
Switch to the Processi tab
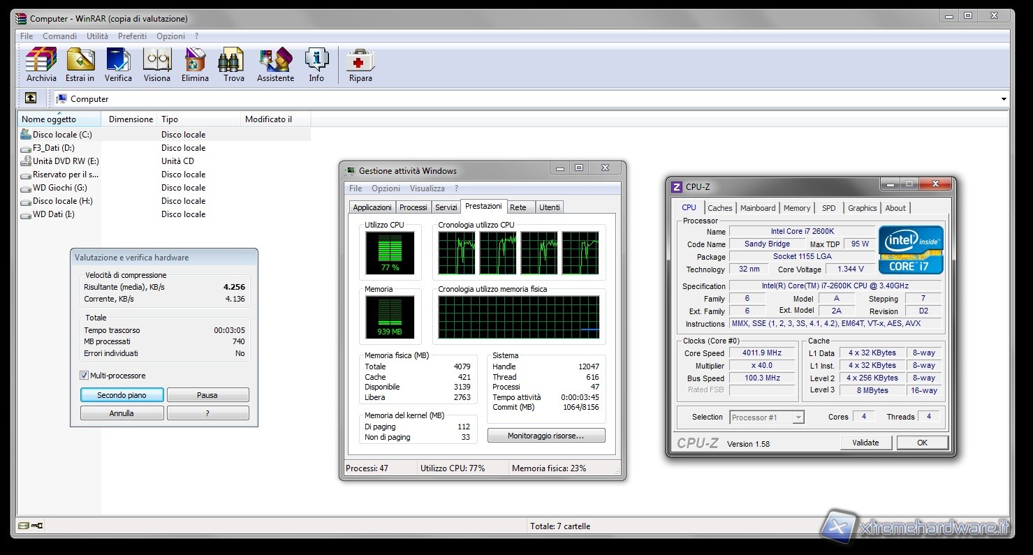point(413,207)
